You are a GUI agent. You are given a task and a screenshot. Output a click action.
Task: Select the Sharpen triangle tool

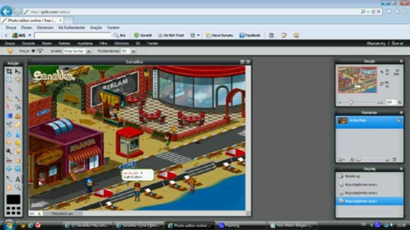tap(18, 134)
